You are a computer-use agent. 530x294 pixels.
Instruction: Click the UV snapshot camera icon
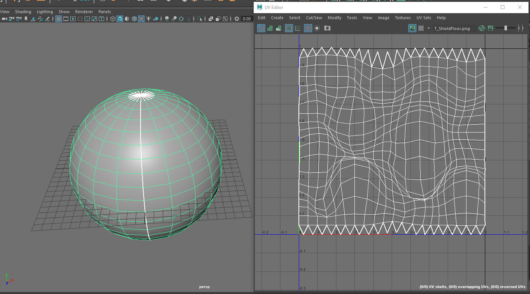[327, 28]
